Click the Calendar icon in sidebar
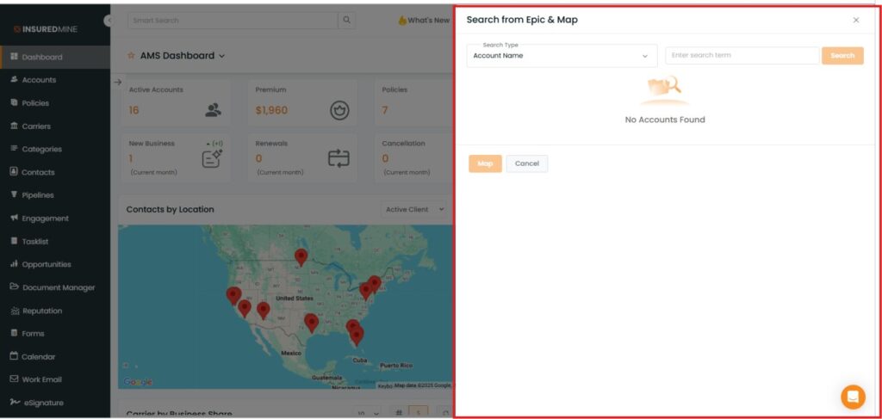The height and width of the screenshot is (419, 882). pyautogui.click(x=14, y=356)
